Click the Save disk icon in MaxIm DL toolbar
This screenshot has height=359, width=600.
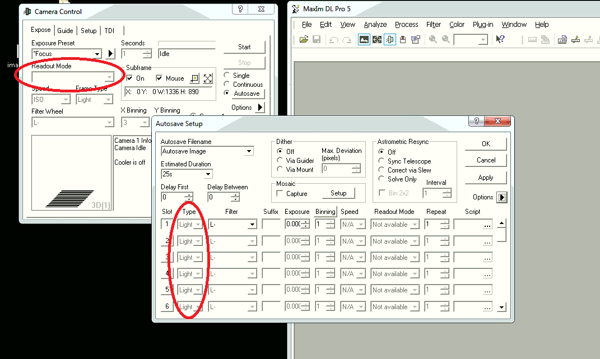point(317,39)
